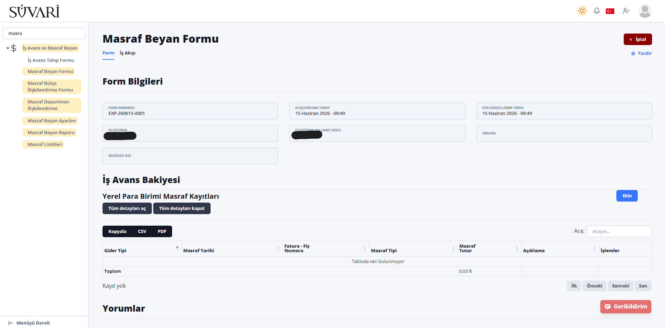Sort by Masraf Tutar column
The image size is (665, 328).
pyautogui.click(x=489, y=248)
